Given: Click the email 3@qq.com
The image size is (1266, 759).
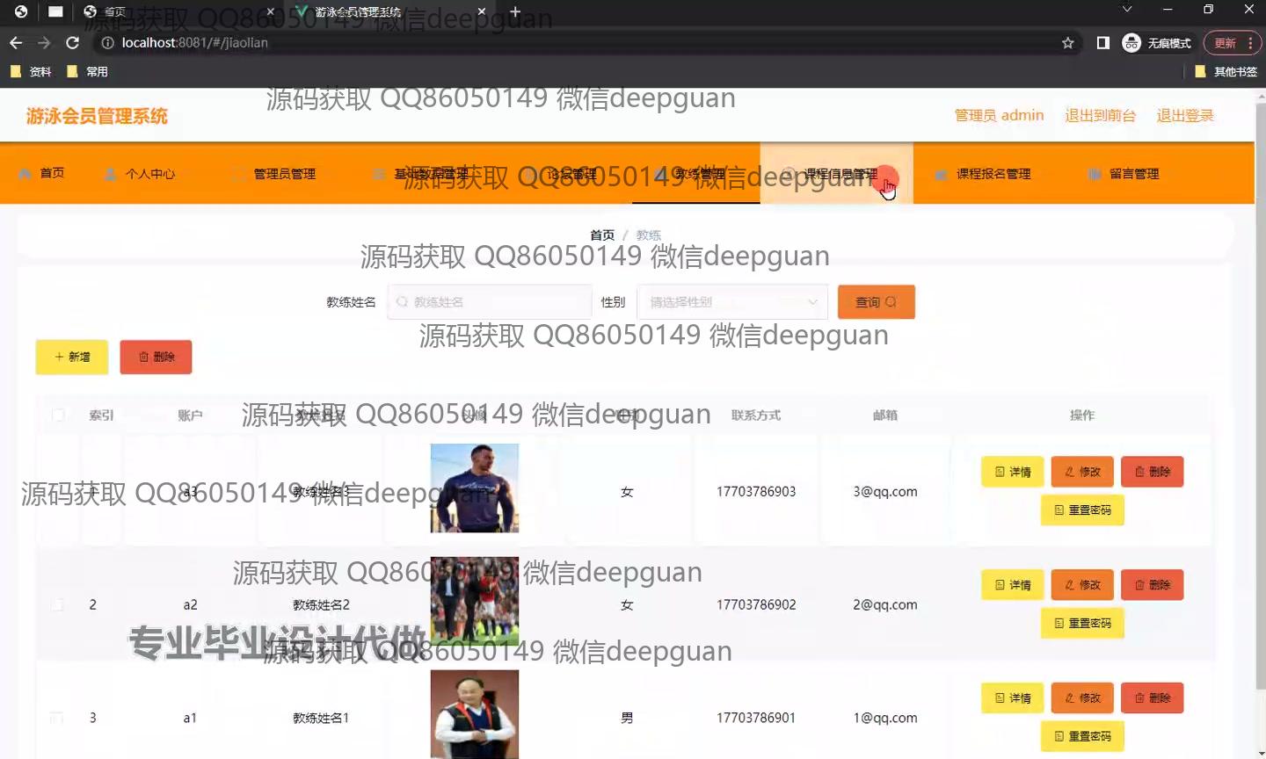Looking at the screenshot, I should click(885, 492).
